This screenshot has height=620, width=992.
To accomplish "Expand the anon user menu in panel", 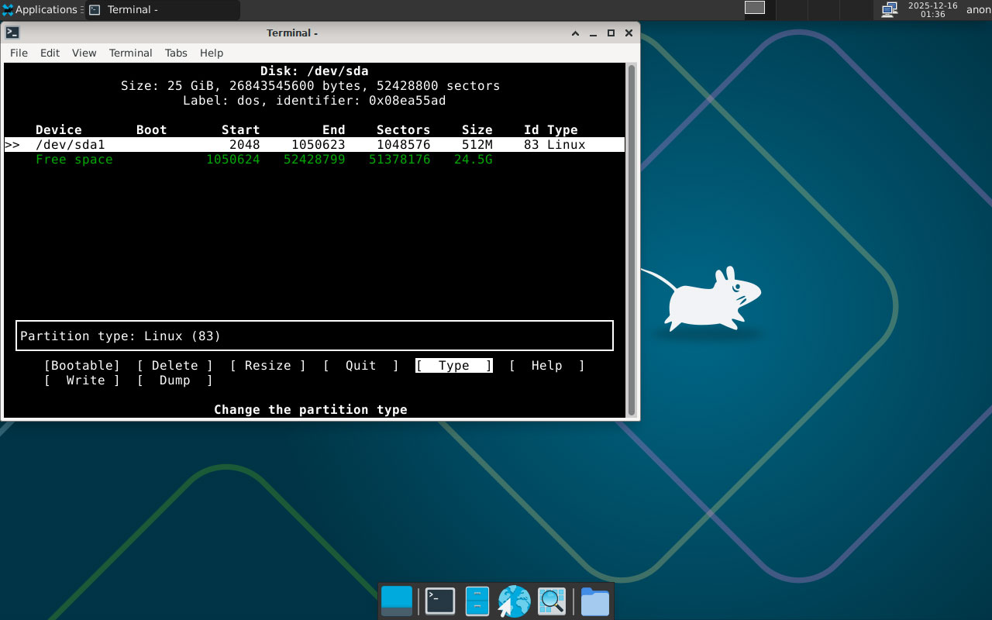I will (x=978, y=10).
